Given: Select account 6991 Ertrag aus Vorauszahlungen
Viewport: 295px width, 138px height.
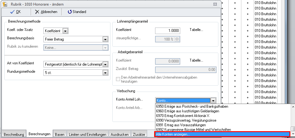Looking at the screenshot, I should 181,125.
